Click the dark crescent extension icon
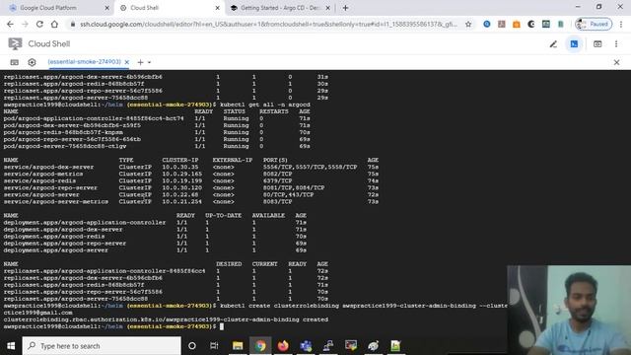Screen dimensions: 631x355 pyautogui.click(x=531, y=24)
